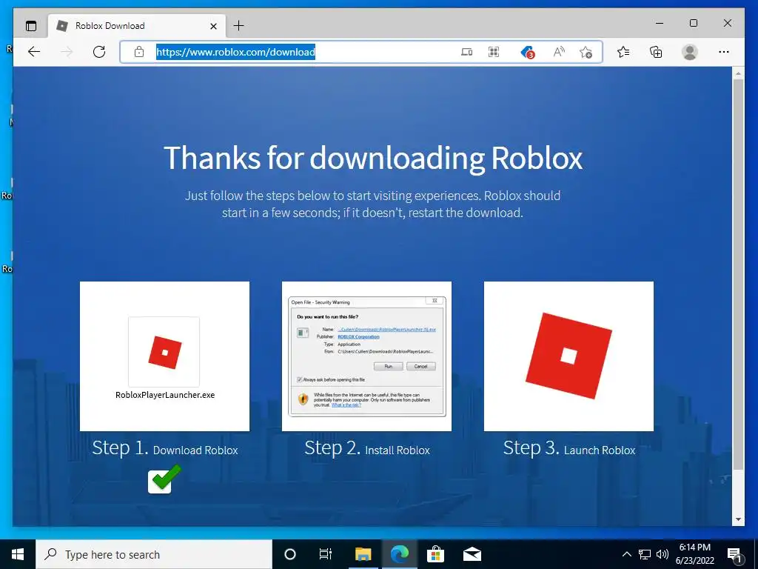This screenshot has width=758, height=569.
Task: Maximize the Edge window
Action: click(x=693, y=23)
